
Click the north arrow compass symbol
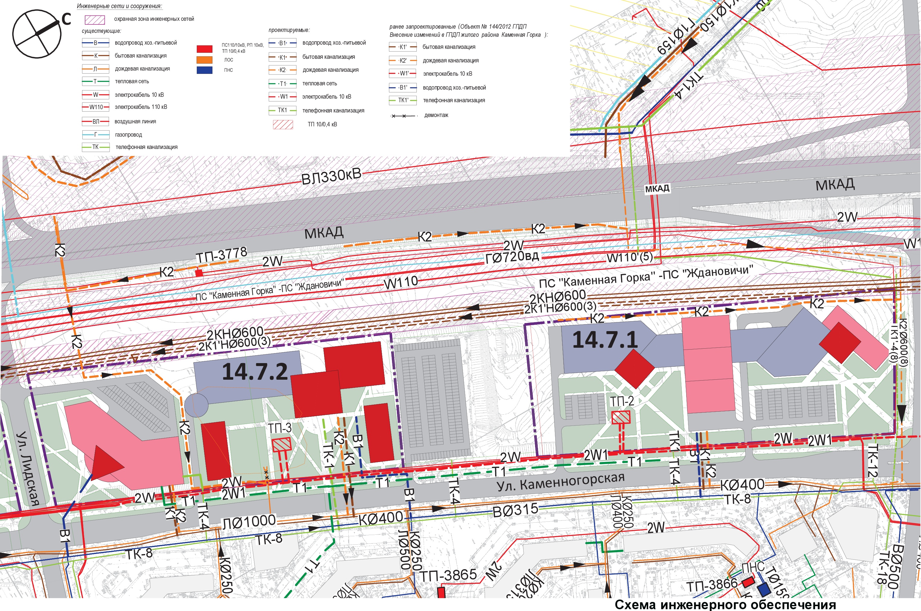click(37, 34)
